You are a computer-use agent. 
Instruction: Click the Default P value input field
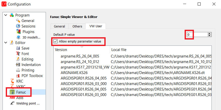click(x=197, y=34)
